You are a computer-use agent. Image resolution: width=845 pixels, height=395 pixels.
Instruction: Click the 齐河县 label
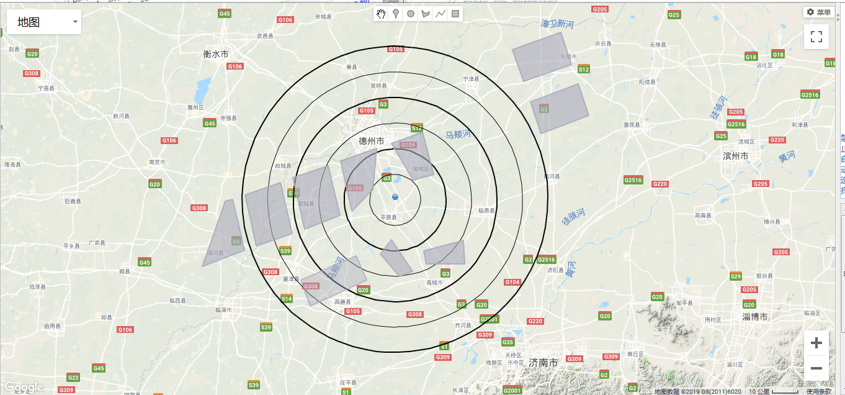463,325
